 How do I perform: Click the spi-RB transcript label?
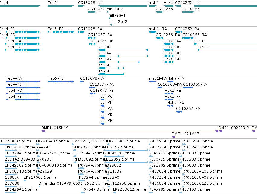104,65
